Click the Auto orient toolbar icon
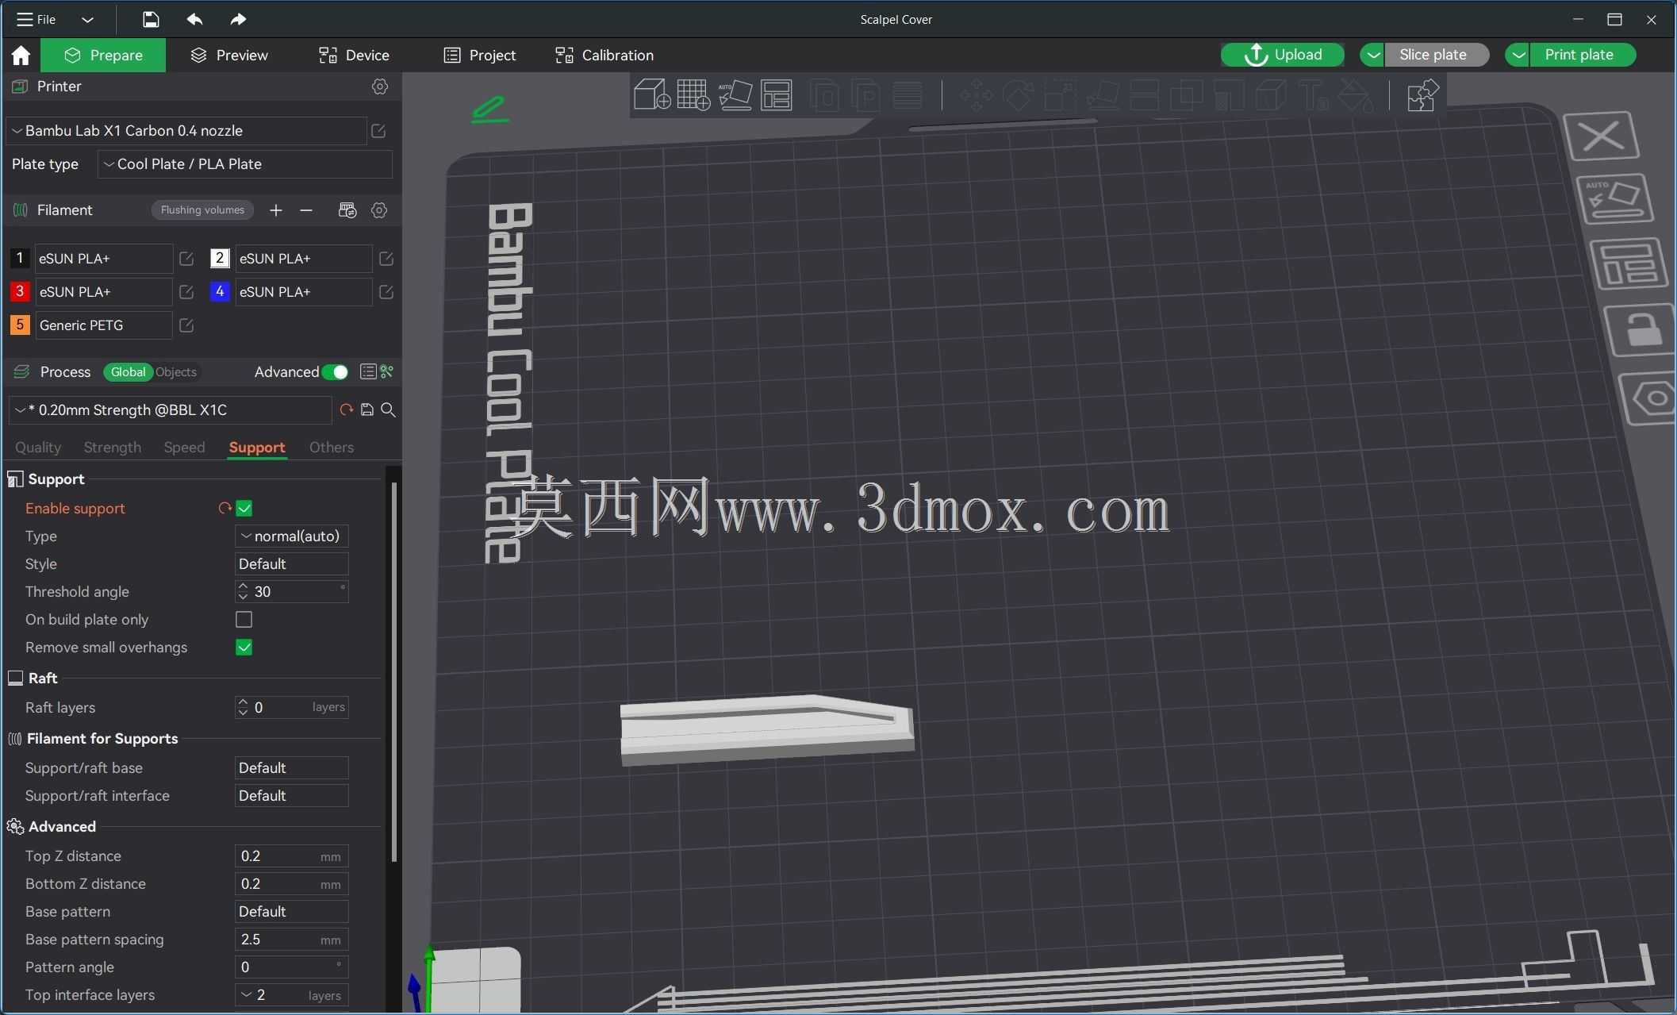This screenshot has height=1015, width=1677. [735, 95]
